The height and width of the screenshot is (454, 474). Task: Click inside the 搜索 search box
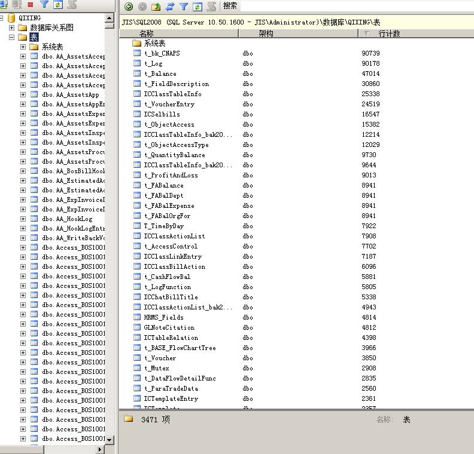[x=356, y=6]
